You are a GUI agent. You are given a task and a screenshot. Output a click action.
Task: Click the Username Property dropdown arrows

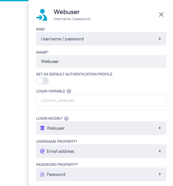(159, 151)
